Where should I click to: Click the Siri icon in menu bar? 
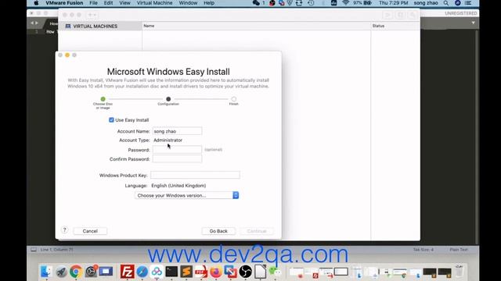pos(457,3)
